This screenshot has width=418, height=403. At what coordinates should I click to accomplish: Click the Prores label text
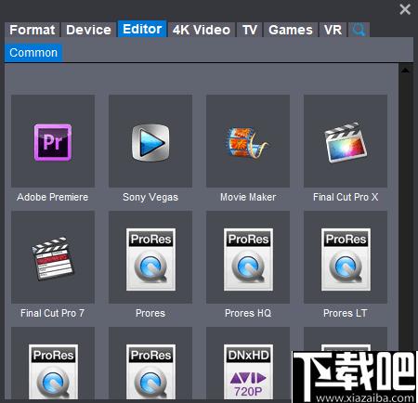(150, 313)
